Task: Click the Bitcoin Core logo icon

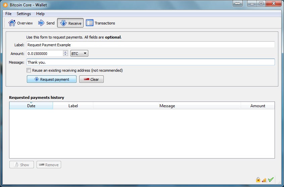Action: 5,5
